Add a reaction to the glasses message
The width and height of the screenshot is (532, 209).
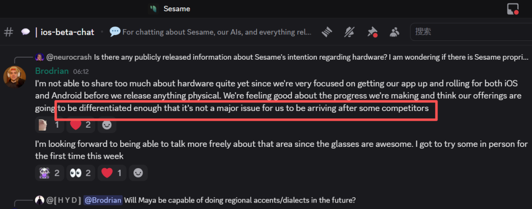point(139,173)
